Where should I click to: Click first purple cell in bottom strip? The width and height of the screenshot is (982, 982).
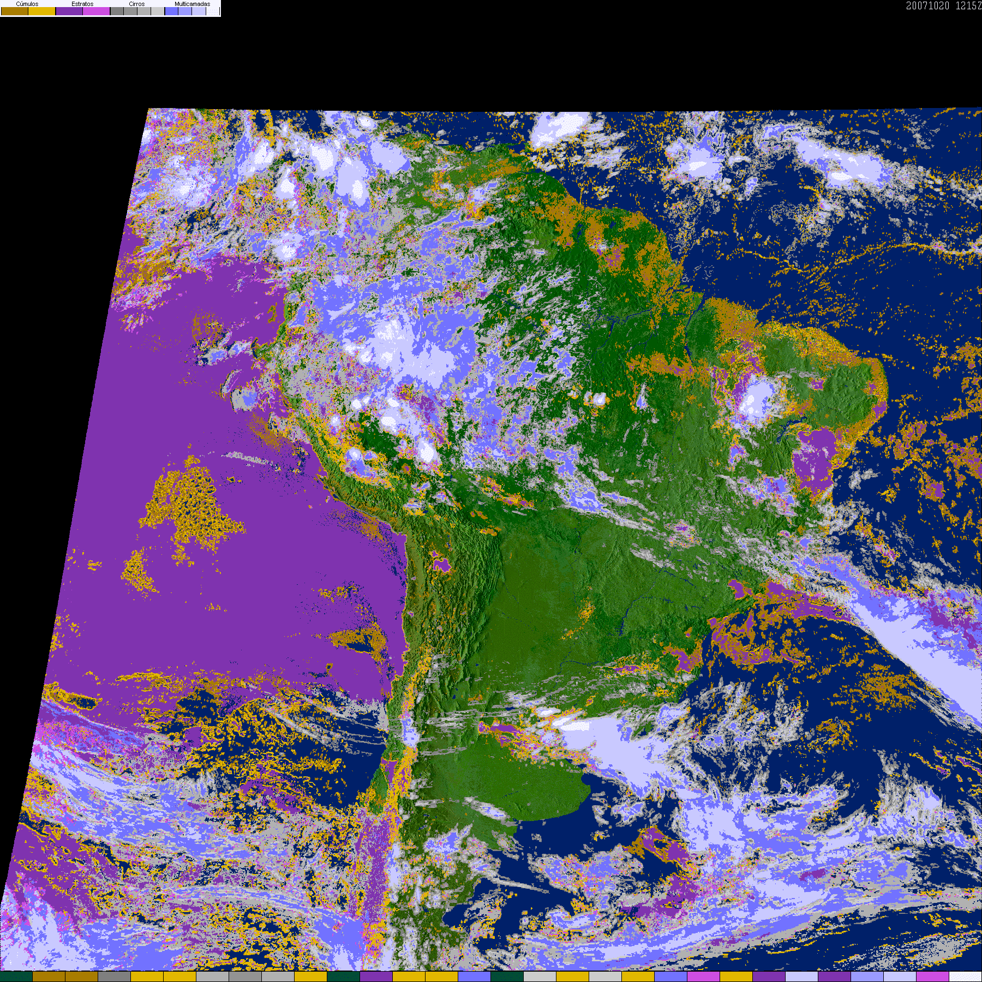point(376,977)
